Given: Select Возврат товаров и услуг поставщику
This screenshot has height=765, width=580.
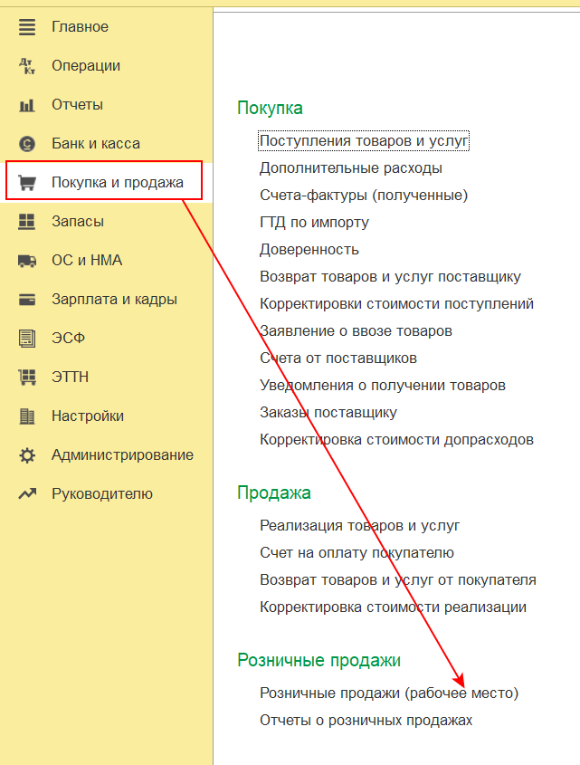Looking at the screenshot, I should [390, 276].
